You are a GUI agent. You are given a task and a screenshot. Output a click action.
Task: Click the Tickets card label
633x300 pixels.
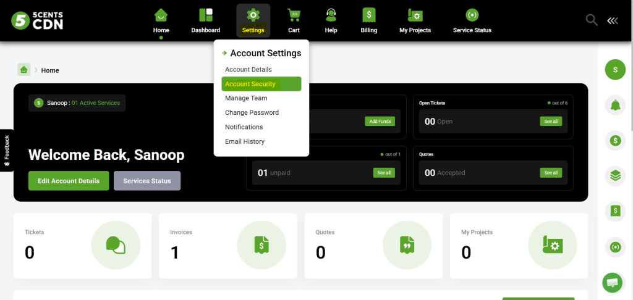click(x=35, y=232)
